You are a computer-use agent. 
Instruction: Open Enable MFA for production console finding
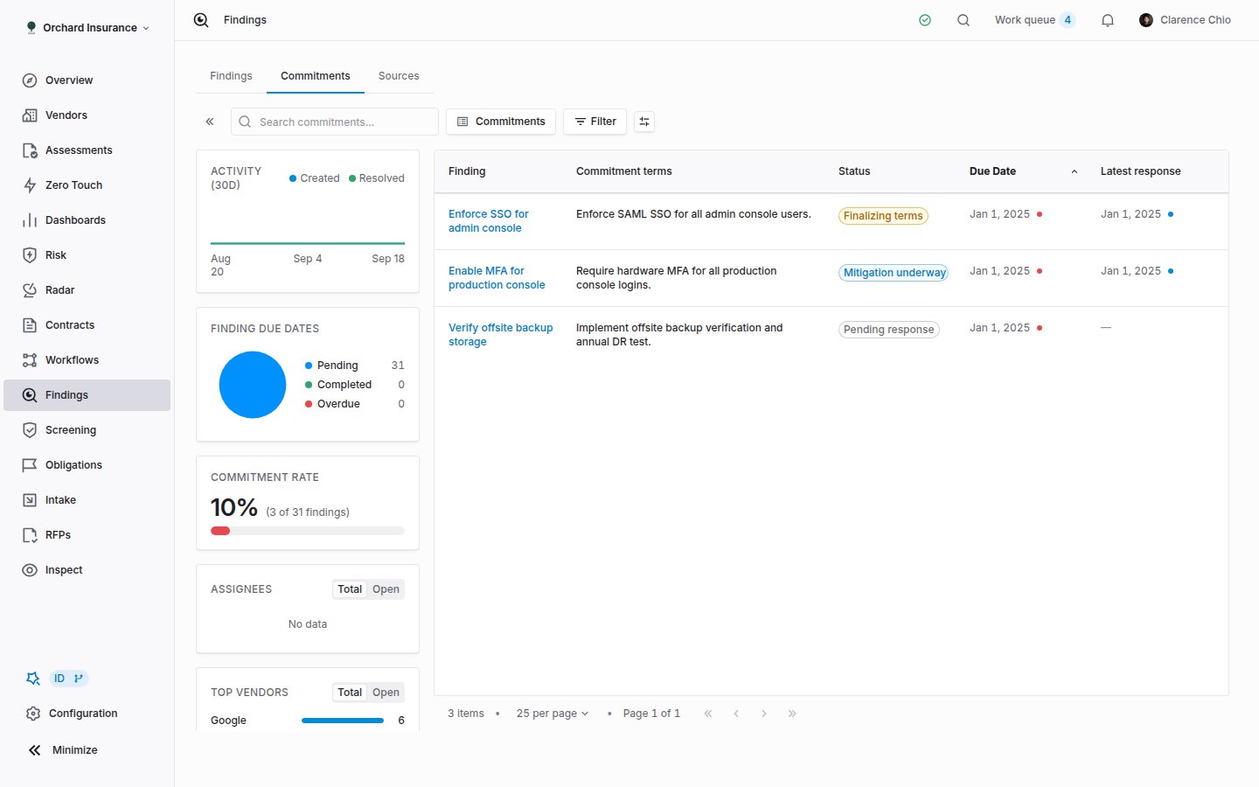point(497,278)
